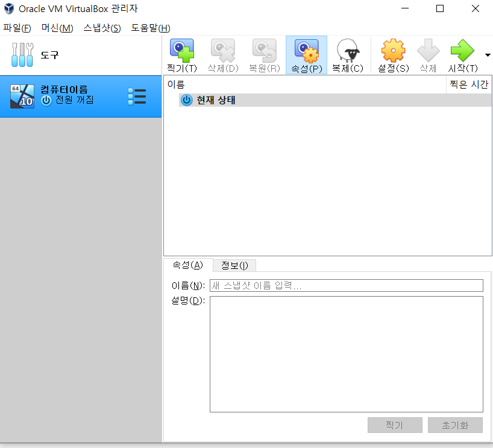This screenshot has height=448, width=493.
Task: Open the 파일(F) menu
Action: tap(17, 28)
